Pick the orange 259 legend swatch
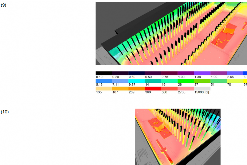This screenshot has width=247, height=165. click(137, 89)
